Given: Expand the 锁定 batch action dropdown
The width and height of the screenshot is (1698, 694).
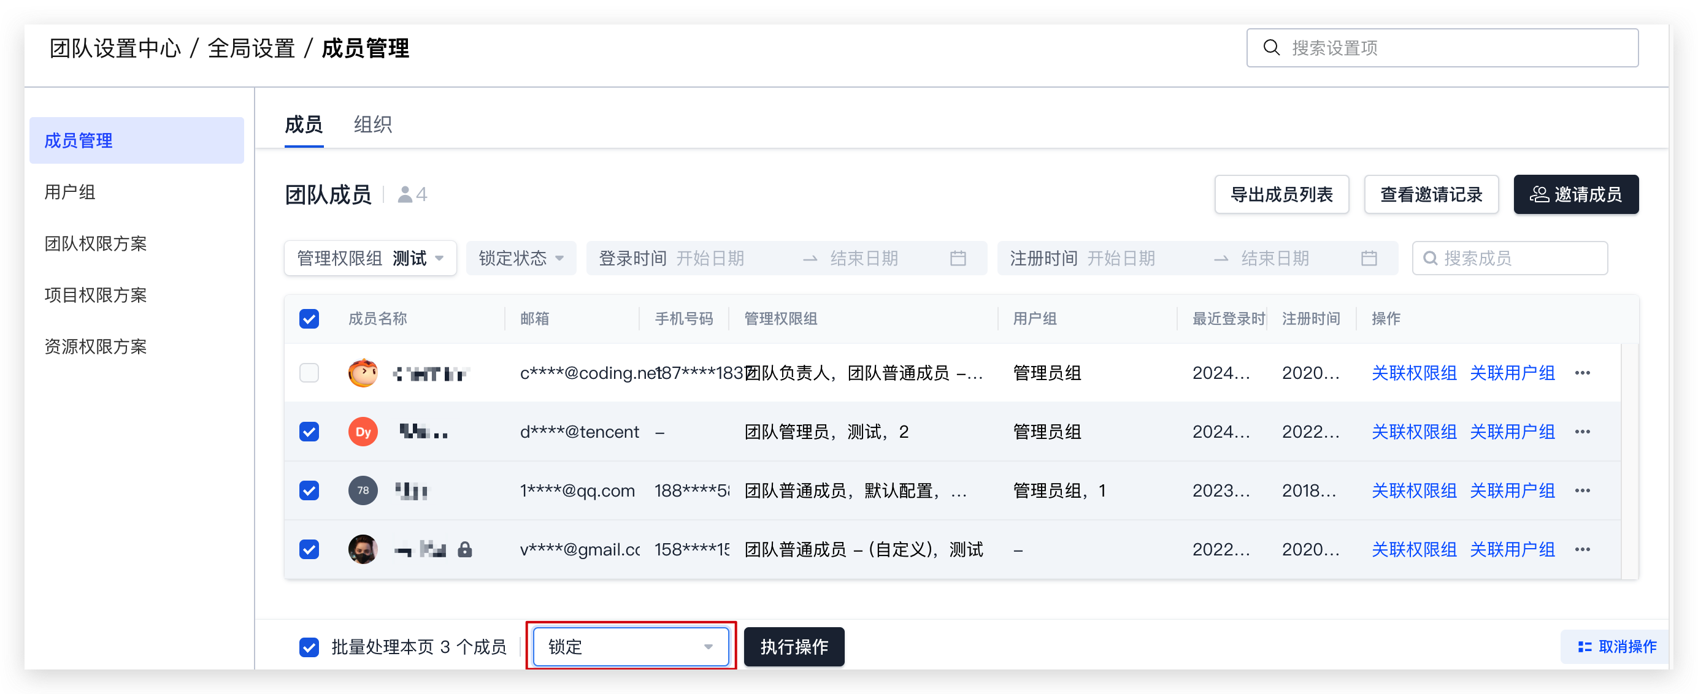Looking at the screenshot, I should 631,647.
